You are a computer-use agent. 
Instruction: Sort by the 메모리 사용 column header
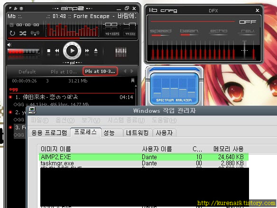tap(229, 149)
